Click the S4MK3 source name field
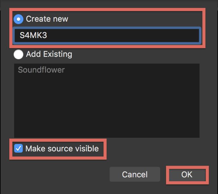Viewport: 218px width, 194px height. pos(107,36)
